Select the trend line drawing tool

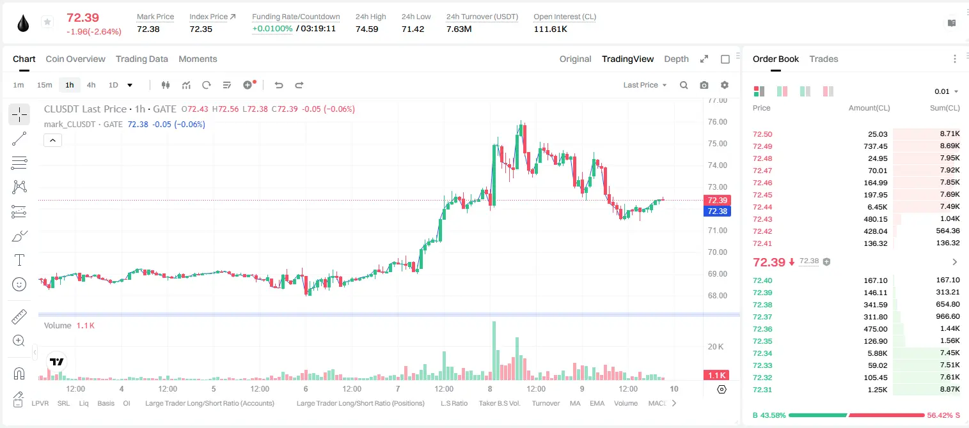[19, 139]
